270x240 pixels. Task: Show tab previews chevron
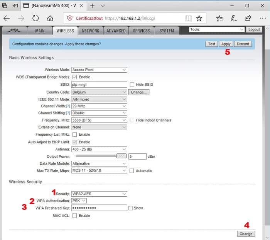(x=103, y=6)
